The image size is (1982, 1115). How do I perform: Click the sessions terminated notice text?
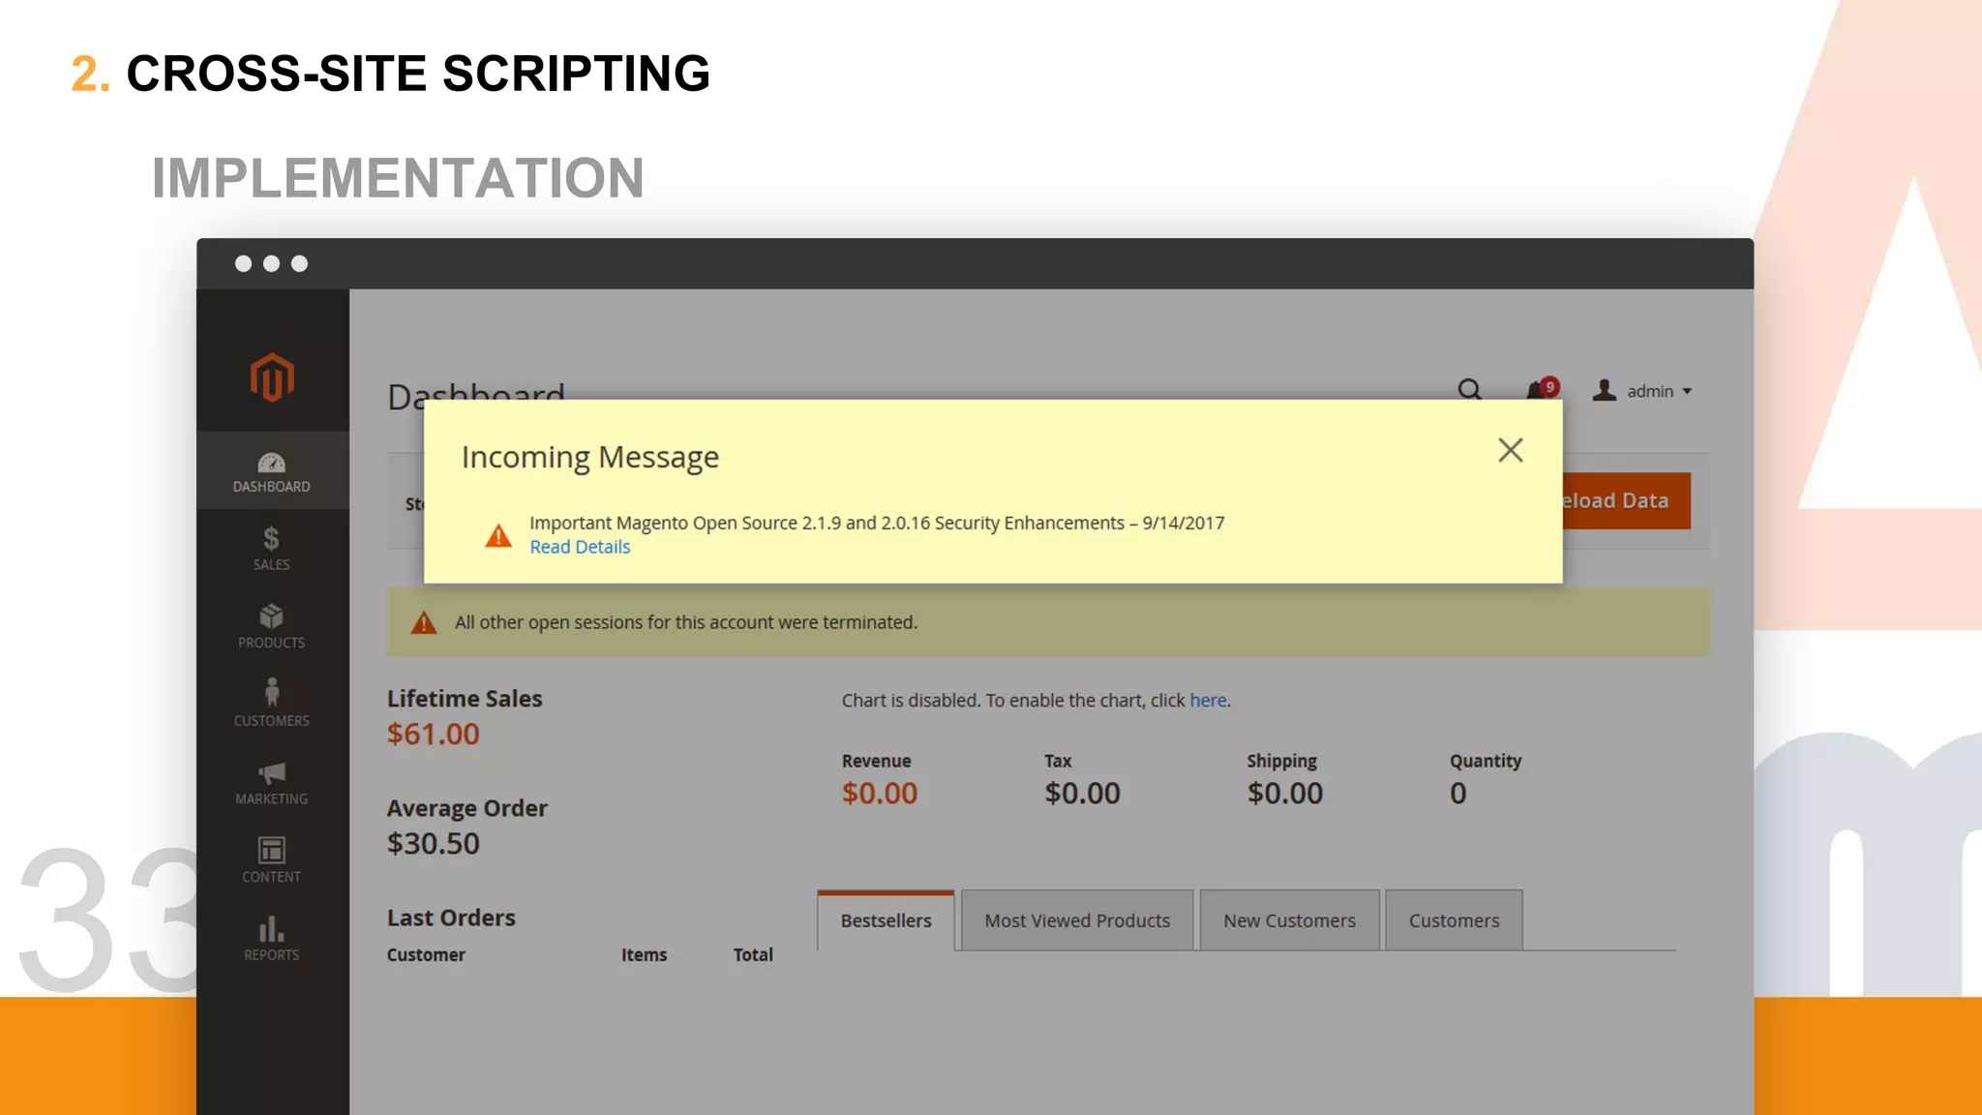[x=686, y=622]
